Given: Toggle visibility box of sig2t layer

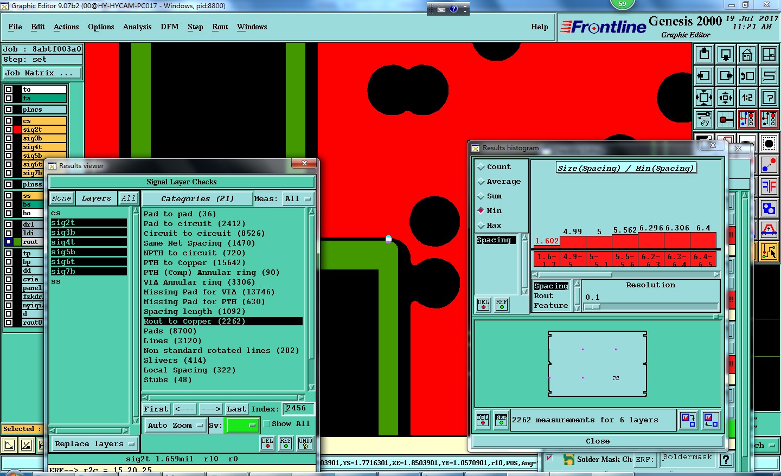Looking at the screenshot, I should pos(8,130).
